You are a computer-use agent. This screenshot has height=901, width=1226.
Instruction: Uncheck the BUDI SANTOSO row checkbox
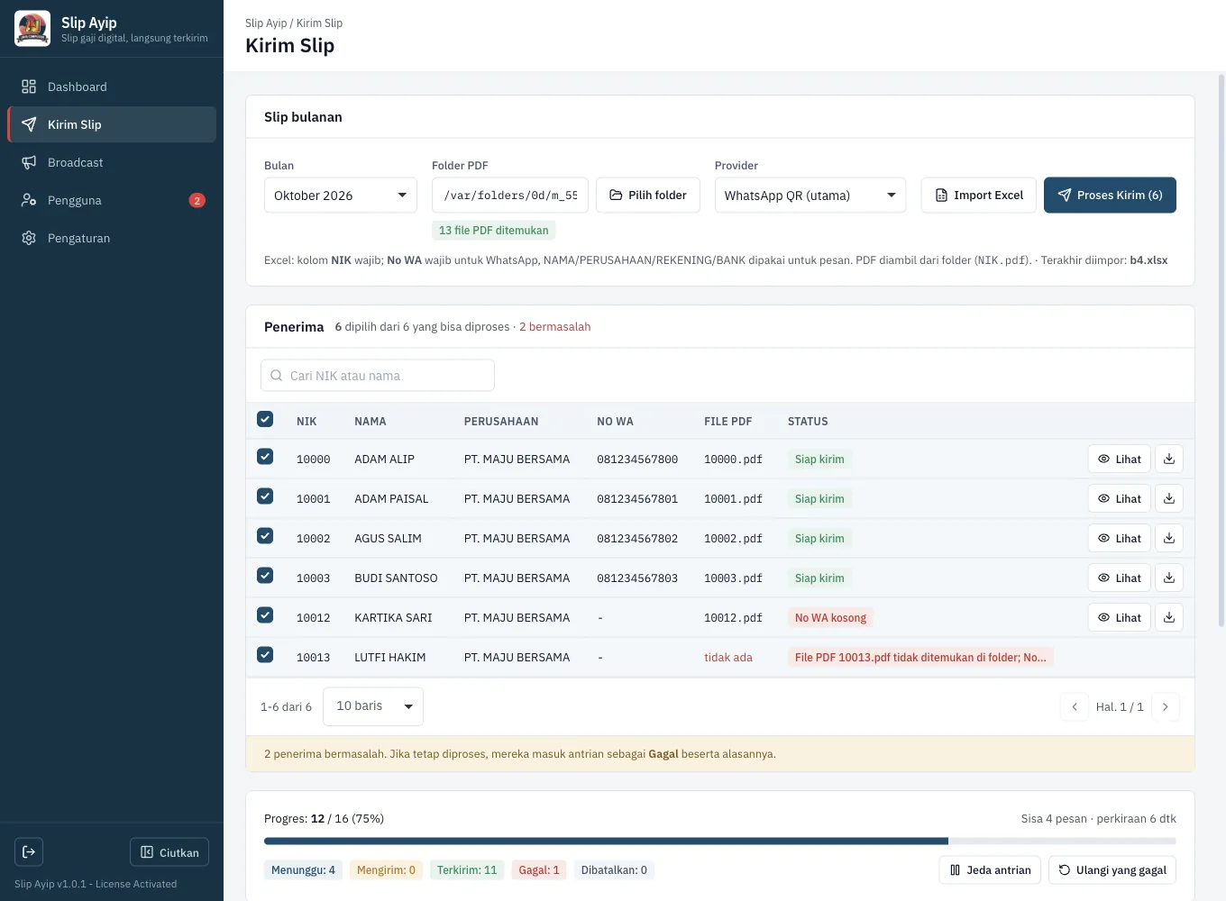265,576
